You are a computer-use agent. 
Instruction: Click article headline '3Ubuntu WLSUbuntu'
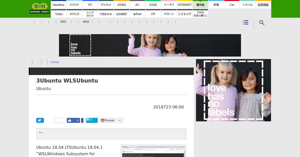67,81
